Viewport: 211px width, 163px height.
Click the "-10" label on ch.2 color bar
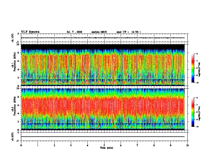(197, 127)
